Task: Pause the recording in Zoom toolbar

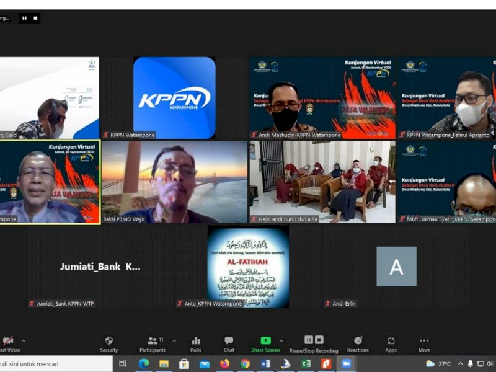Action: pyautogui.click(x=308, y=340)
